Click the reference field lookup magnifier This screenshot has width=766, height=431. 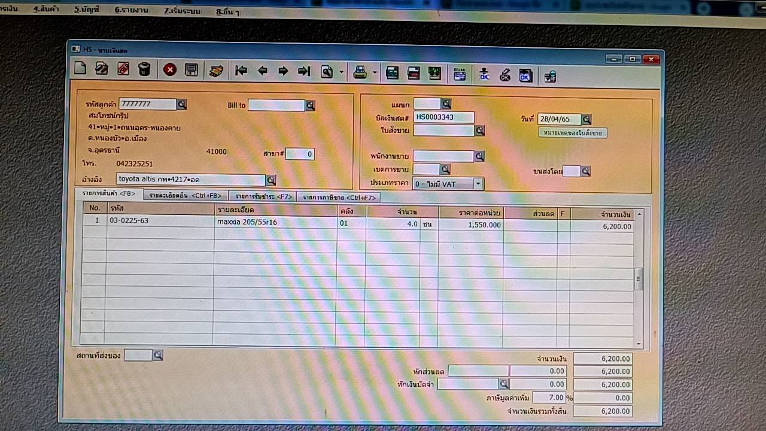(x=271, y=180)
